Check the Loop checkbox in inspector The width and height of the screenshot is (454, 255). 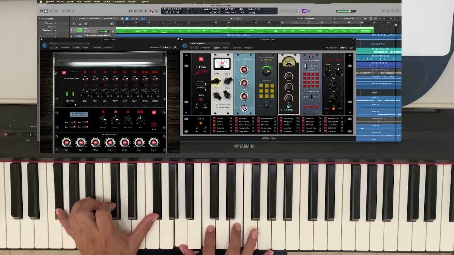click(55, 27)
